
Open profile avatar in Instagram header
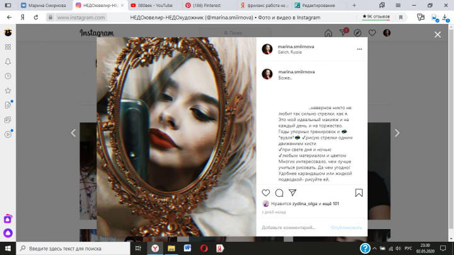click(387, 33)
